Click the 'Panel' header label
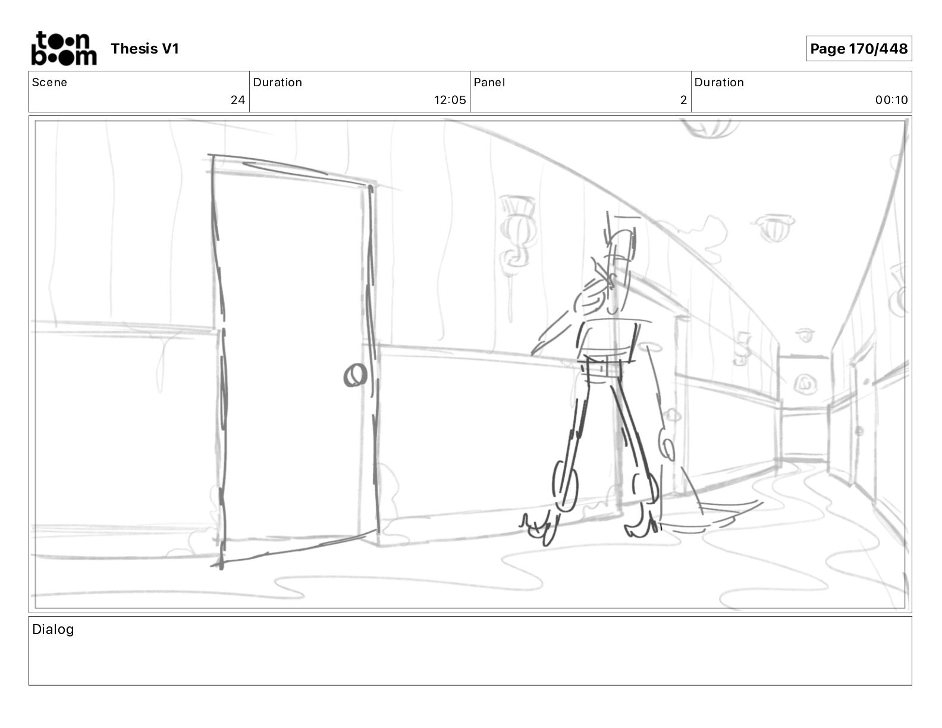The image size is (942, 728). (x=489, y=82)
